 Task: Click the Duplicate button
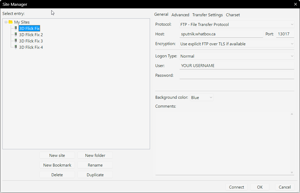pos(95,175)
